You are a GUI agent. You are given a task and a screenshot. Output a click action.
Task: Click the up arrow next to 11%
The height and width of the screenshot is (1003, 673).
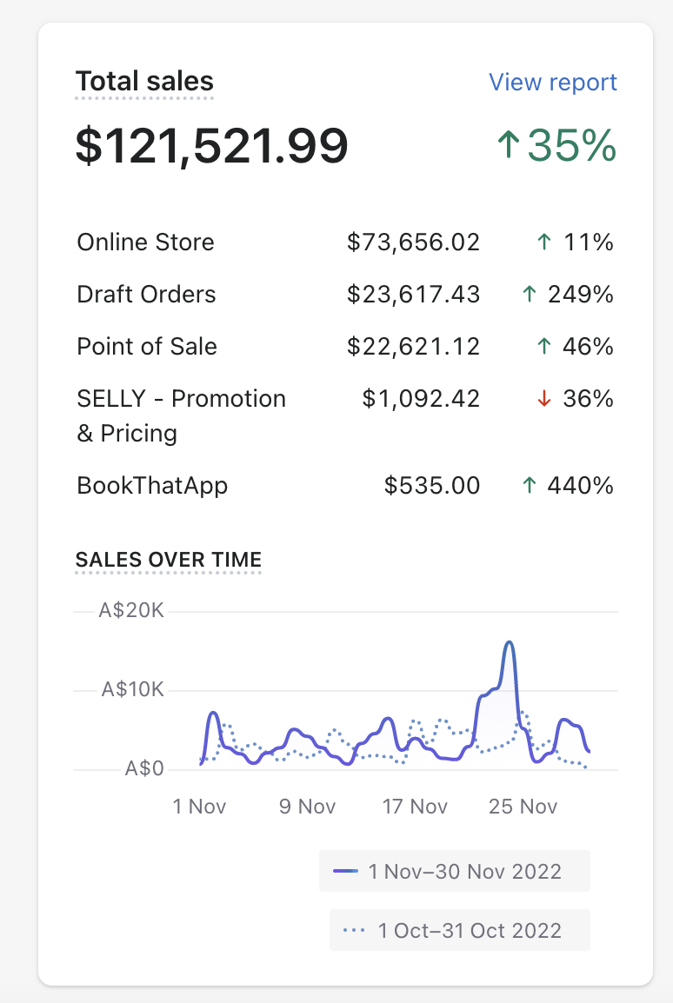coord(544,242)
